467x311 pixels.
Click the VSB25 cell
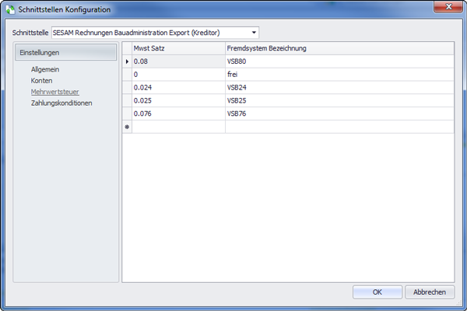339,100
